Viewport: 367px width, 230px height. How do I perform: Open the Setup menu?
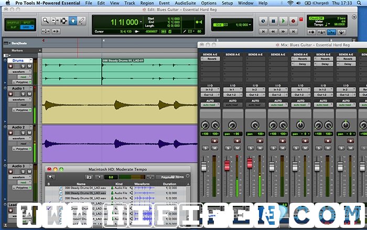coord(227,3)
